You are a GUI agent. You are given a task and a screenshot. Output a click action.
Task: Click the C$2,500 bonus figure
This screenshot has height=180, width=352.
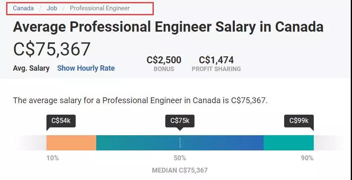tap(164, 60)
